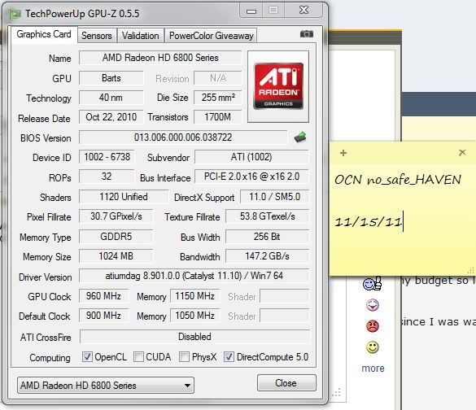
Task: Switch to the Graphics Card tab
Action: tap(44, 34)
